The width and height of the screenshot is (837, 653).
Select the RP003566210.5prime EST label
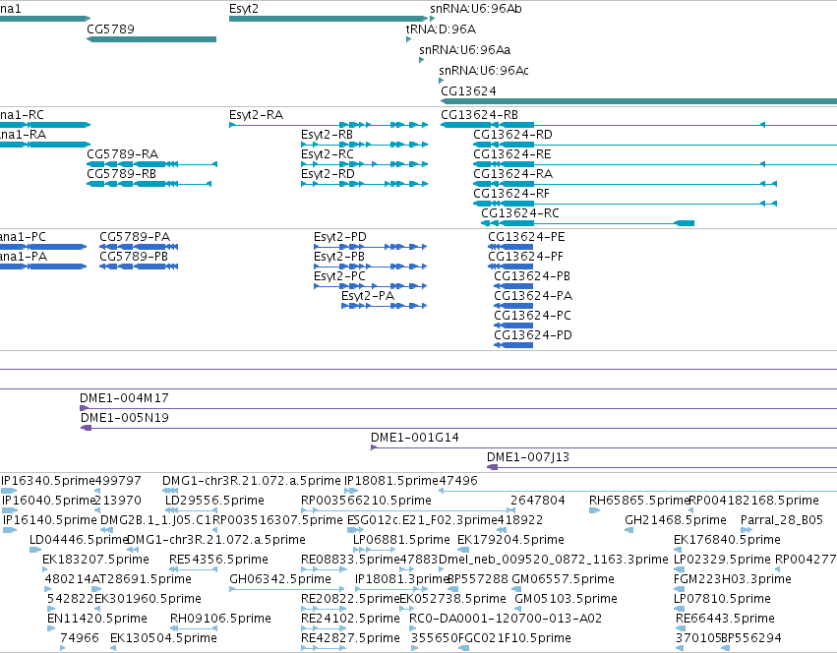click(366, 501)
